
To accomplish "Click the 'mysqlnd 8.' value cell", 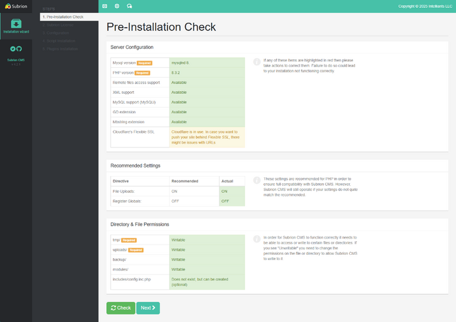I will click(x=207, y=63).
